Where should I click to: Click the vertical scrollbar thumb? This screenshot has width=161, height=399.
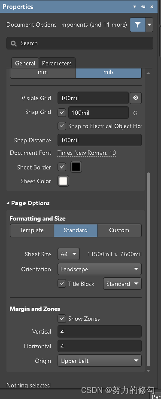[149, 269]
